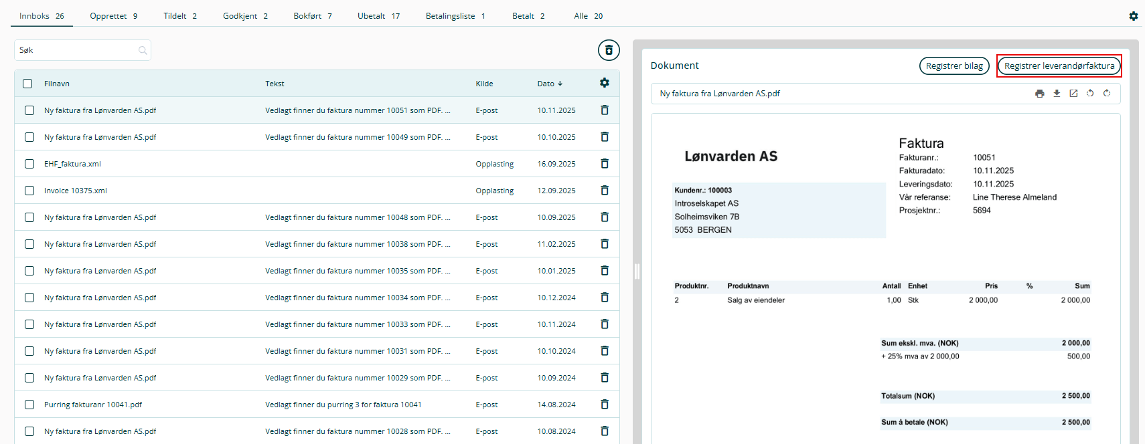Screen dimensions: 1145x444
Task: Rotate the document counterclockwise
Action: click(x=1090, y=94)
